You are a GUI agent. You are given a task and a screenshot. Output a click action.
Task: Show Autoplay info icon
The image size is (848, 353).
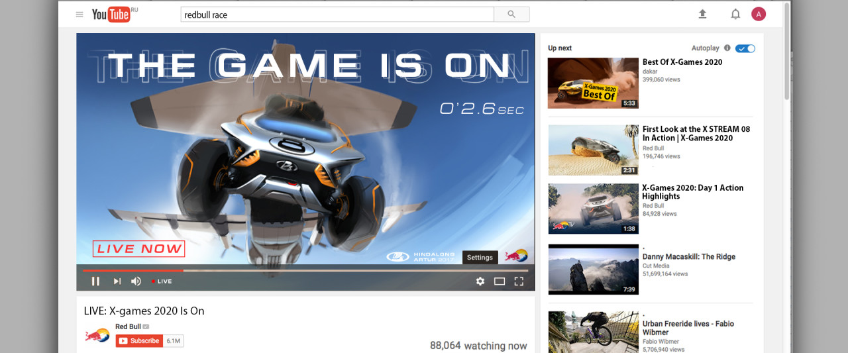click(727, 48)
